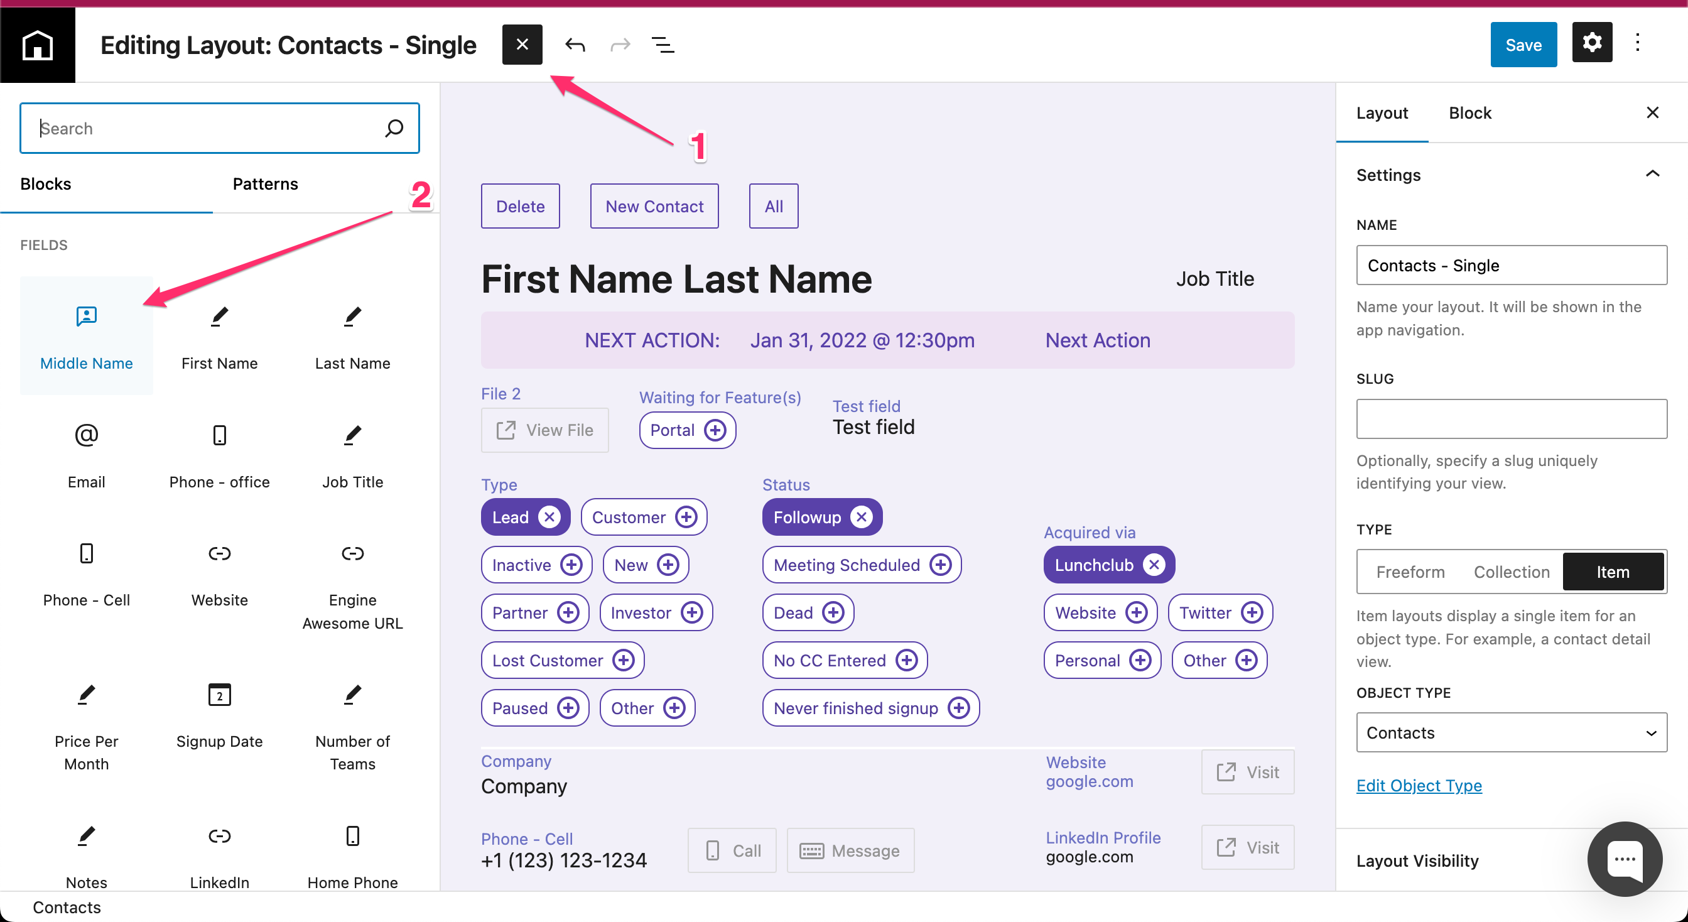The image size is (1688, 922).
Task: Open the three-dot options menu
Action: pyautogui.click(x=1638, y=43)
